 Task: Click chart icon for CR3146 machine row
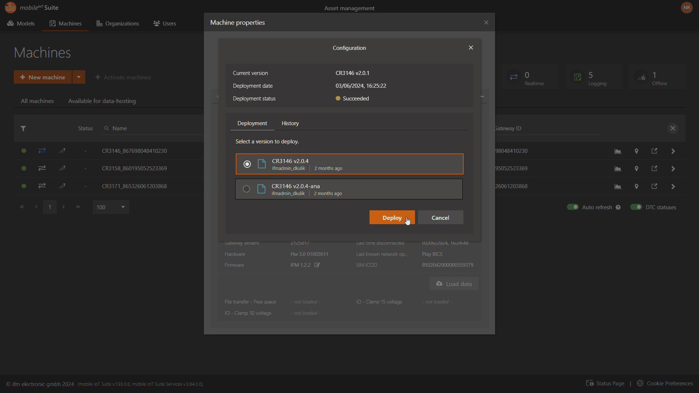tap(618, 151)
